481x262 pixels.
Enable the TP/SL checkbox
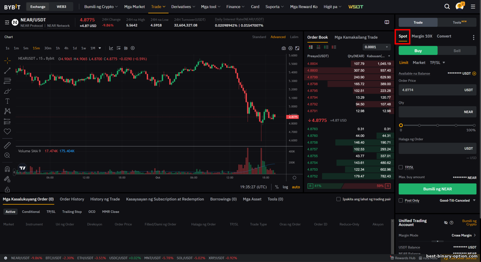pyautogui.click(x=401, y=167)
